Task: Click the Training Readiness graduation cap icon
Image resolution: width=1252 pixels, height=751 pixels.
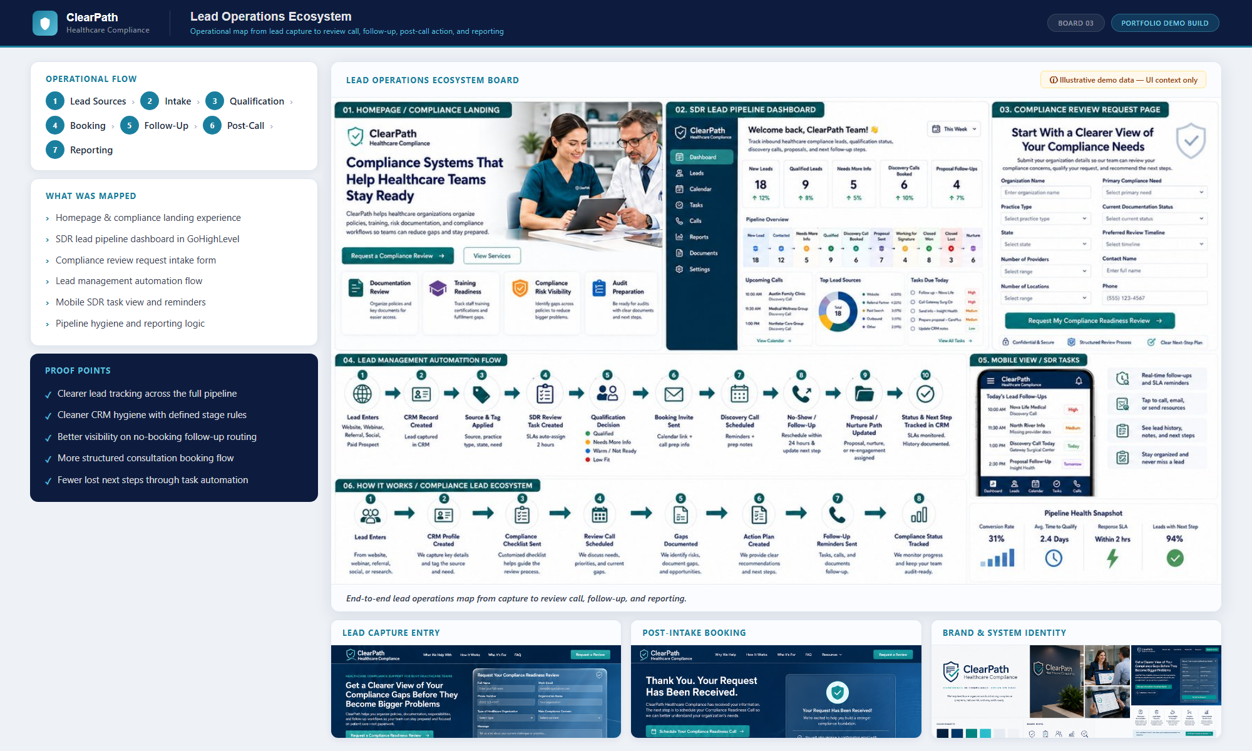Action: (438, 288)
